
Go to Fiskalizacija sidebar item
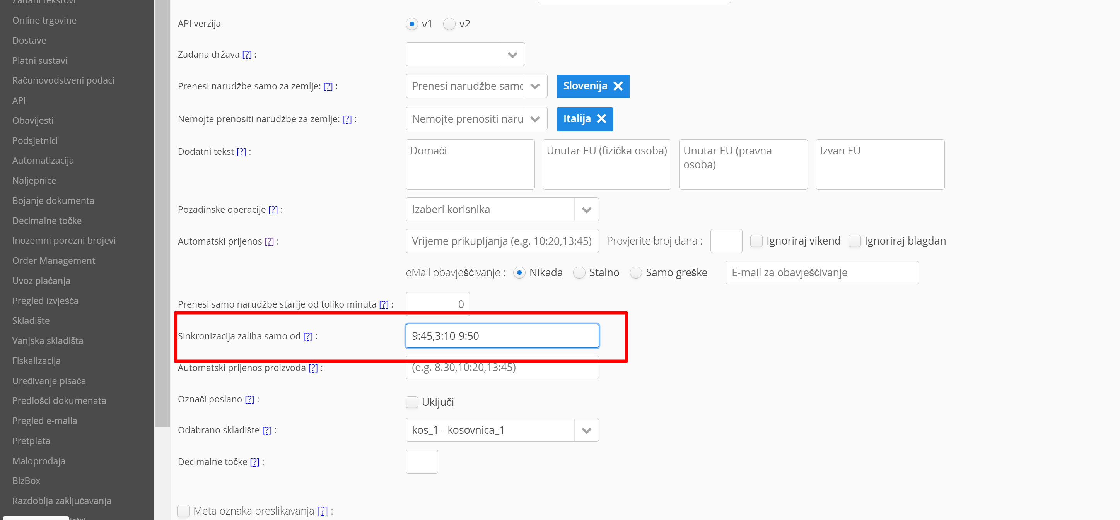click(36, 361)
